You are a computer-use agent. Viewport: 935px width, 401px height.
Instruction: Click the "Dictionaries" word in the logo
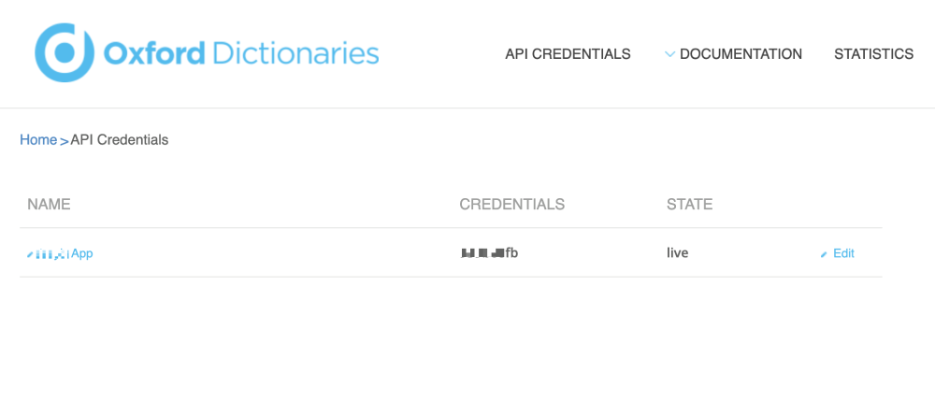[x=295, y=53]
